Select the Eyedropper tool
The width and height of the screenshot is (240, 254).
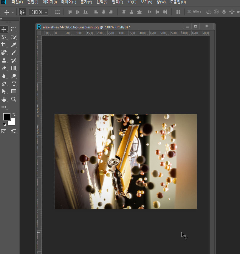click(x=14, y=45)
